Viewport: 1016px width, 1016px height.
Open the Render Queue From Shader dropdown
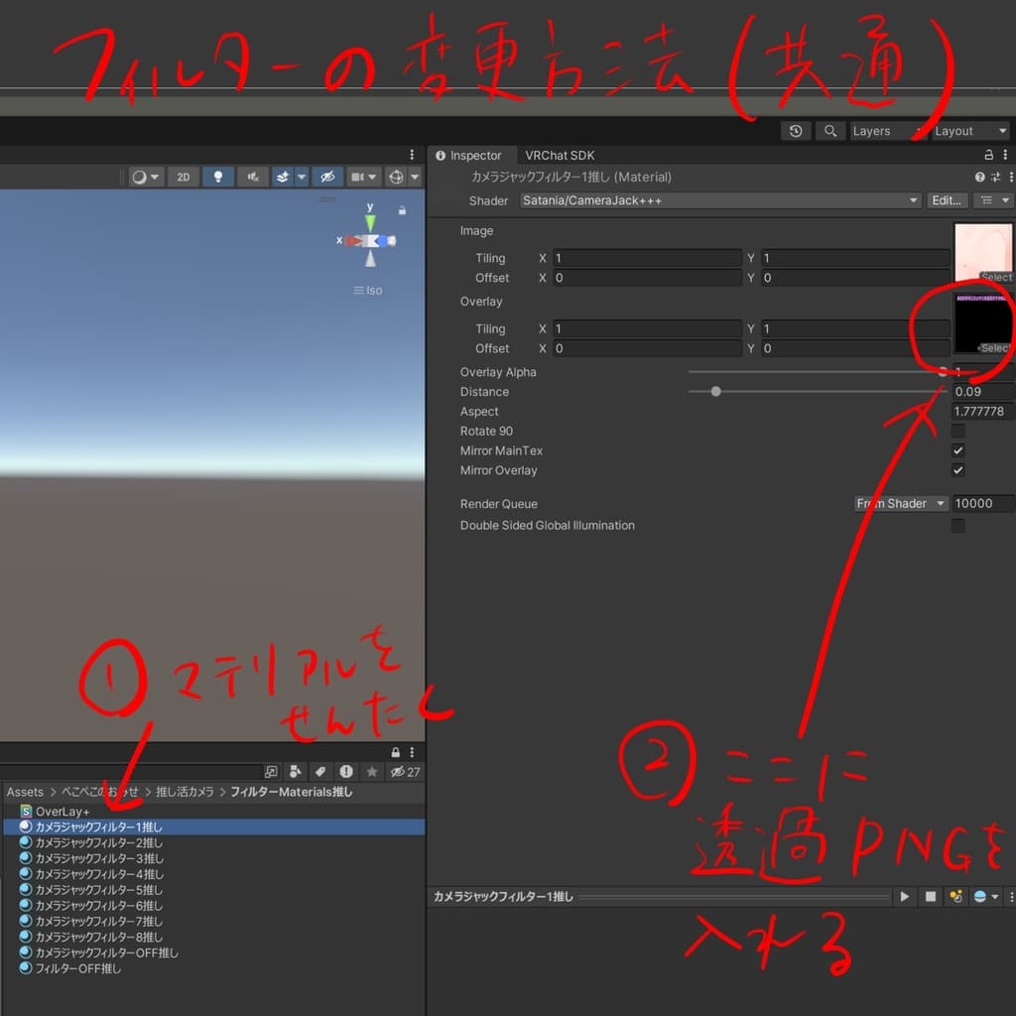click(901, 503)
